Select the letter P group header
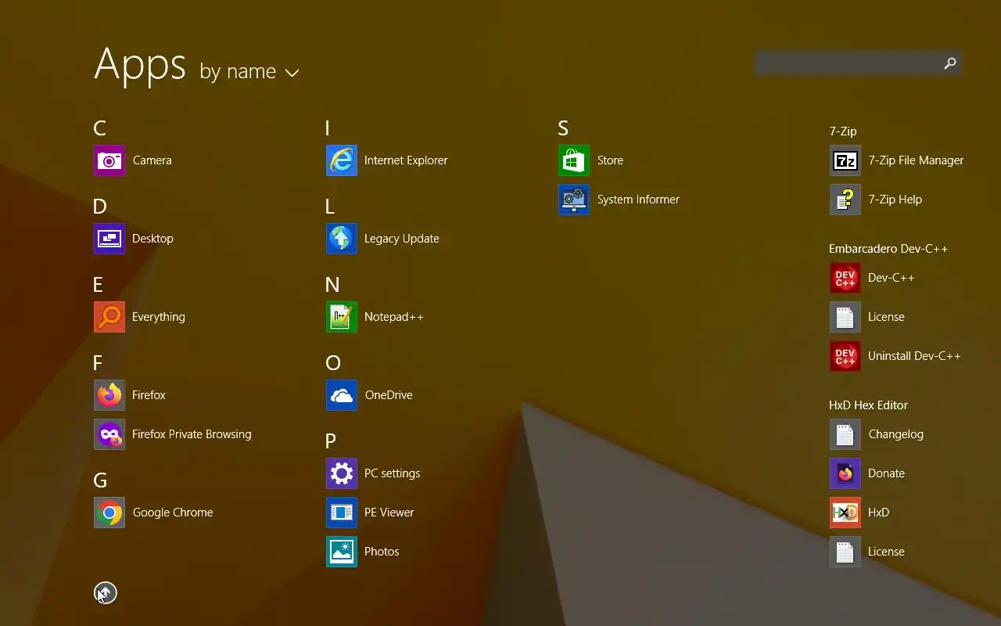The image size is (1001, 626). (331, 441)
